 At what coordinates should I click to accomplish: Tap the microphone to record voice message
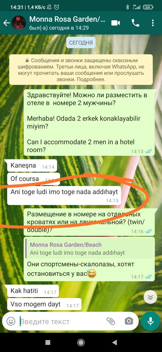click(151, 321)
